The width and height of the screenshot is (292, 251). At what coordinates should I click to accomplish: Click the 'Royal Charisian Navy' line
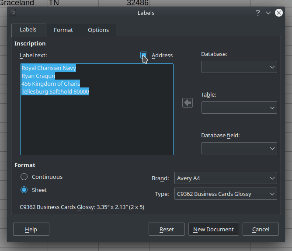[x=49, y=68]
